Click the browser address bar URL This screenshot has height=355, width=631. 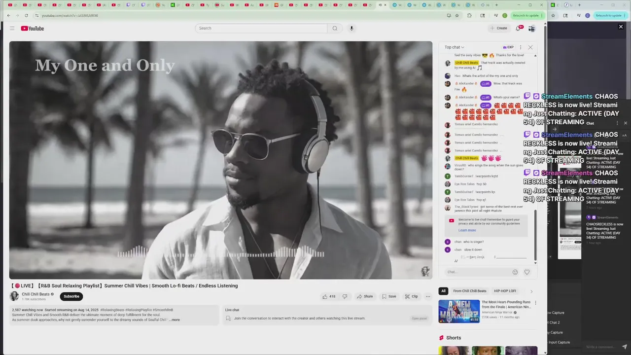click(70, 15)
